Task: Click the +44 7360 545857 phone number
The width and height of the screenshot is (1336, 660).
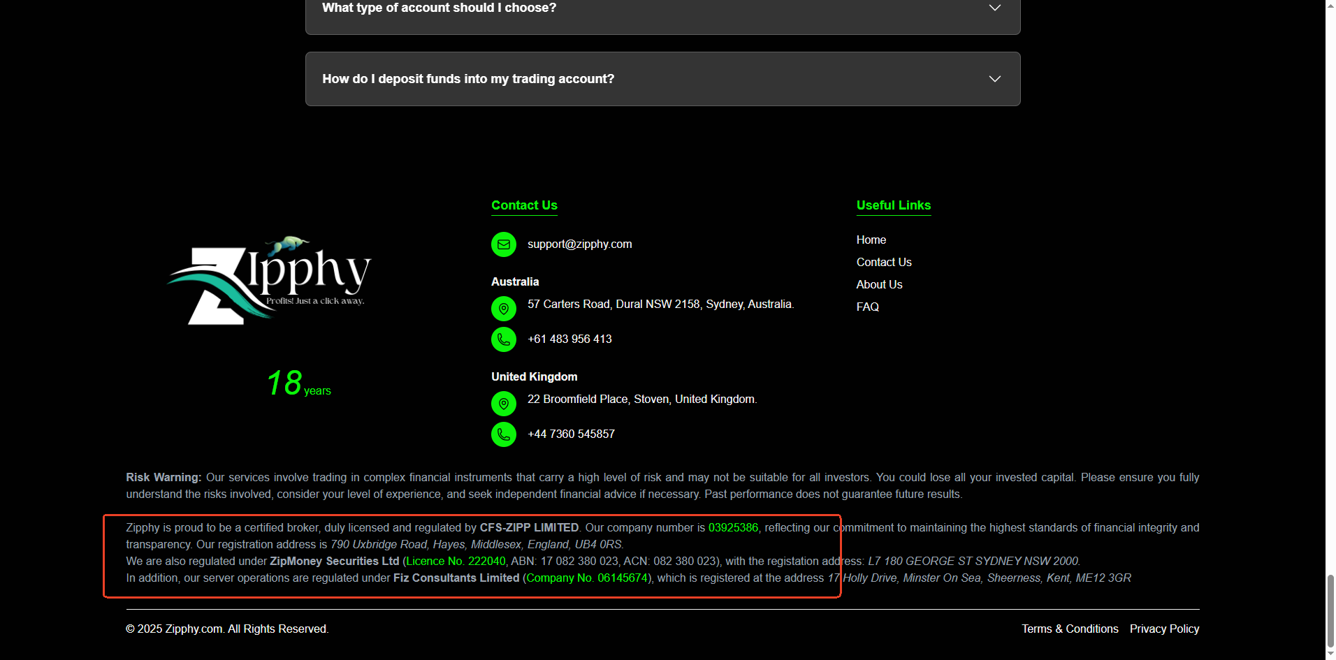Action: (x=571, y=434)
